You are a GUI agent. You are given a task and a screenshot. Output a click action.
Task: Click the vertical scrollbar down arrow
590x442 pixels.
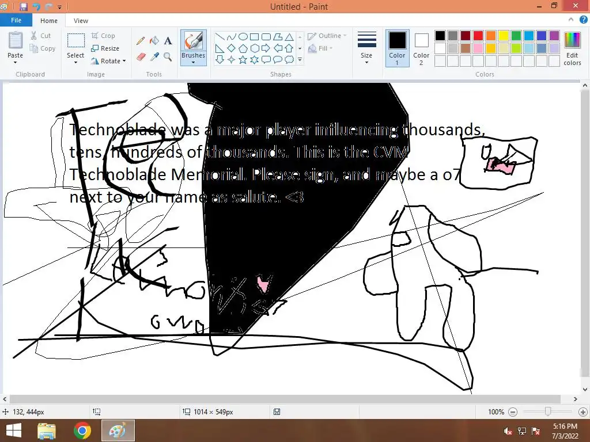click(x=585, y=390)
